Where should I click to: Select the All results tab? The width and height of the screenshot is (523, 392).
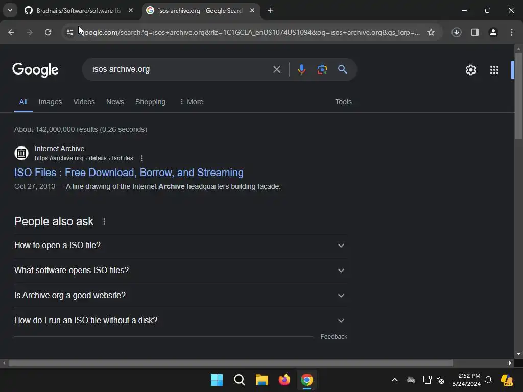click(23, 102)
